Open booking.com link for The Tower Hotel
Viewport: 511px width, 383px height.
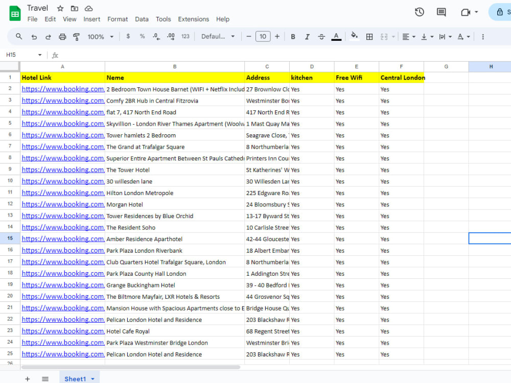63,170
